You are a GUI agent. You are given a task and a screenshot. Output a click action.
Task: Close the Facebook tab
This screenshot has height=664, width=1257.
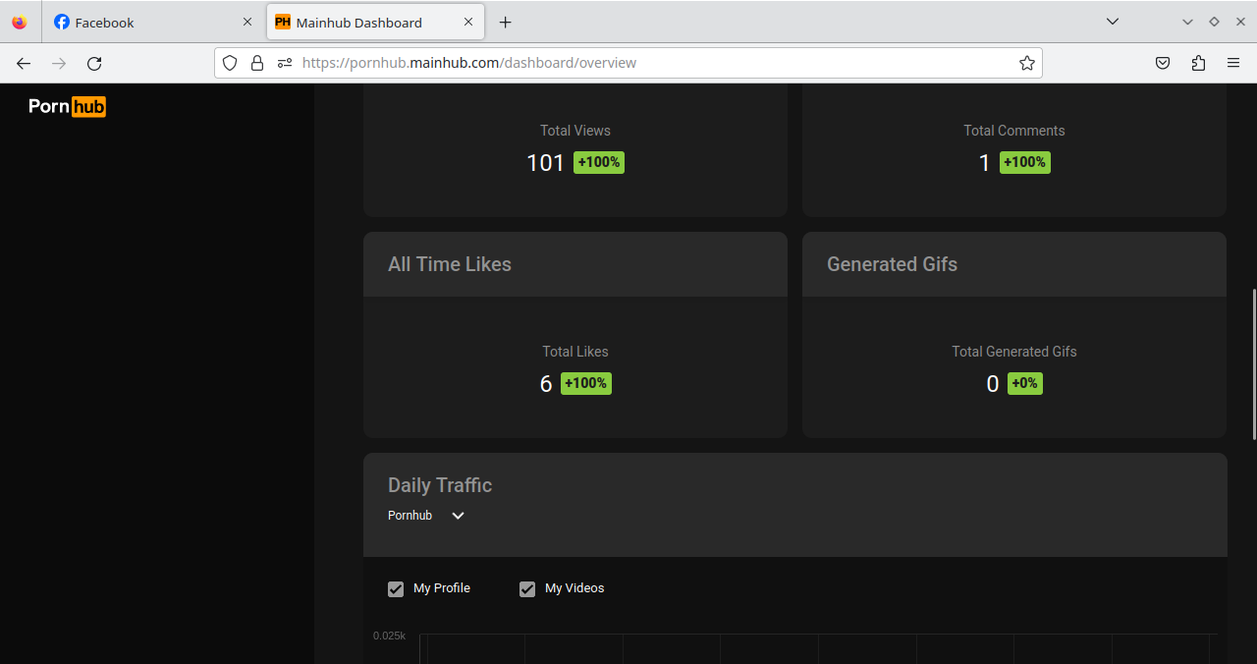(247, 22)
